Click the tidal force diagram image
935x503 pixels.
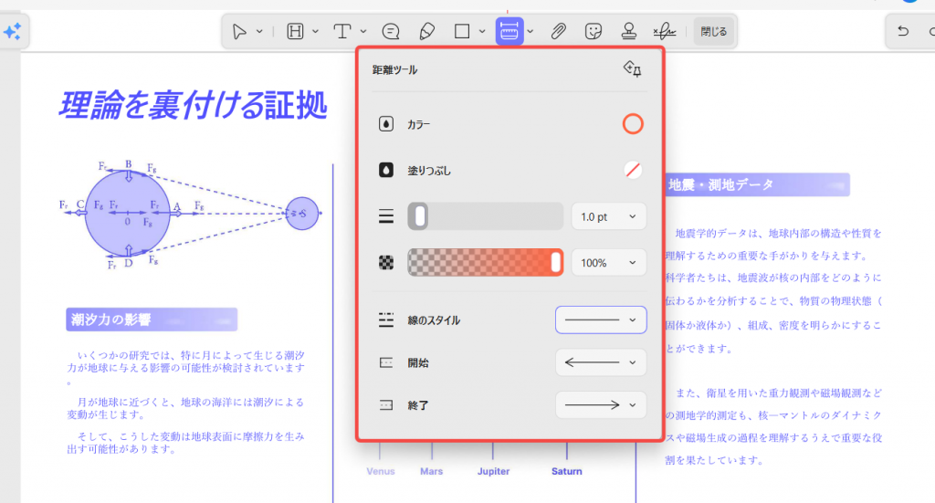(190, 215)
